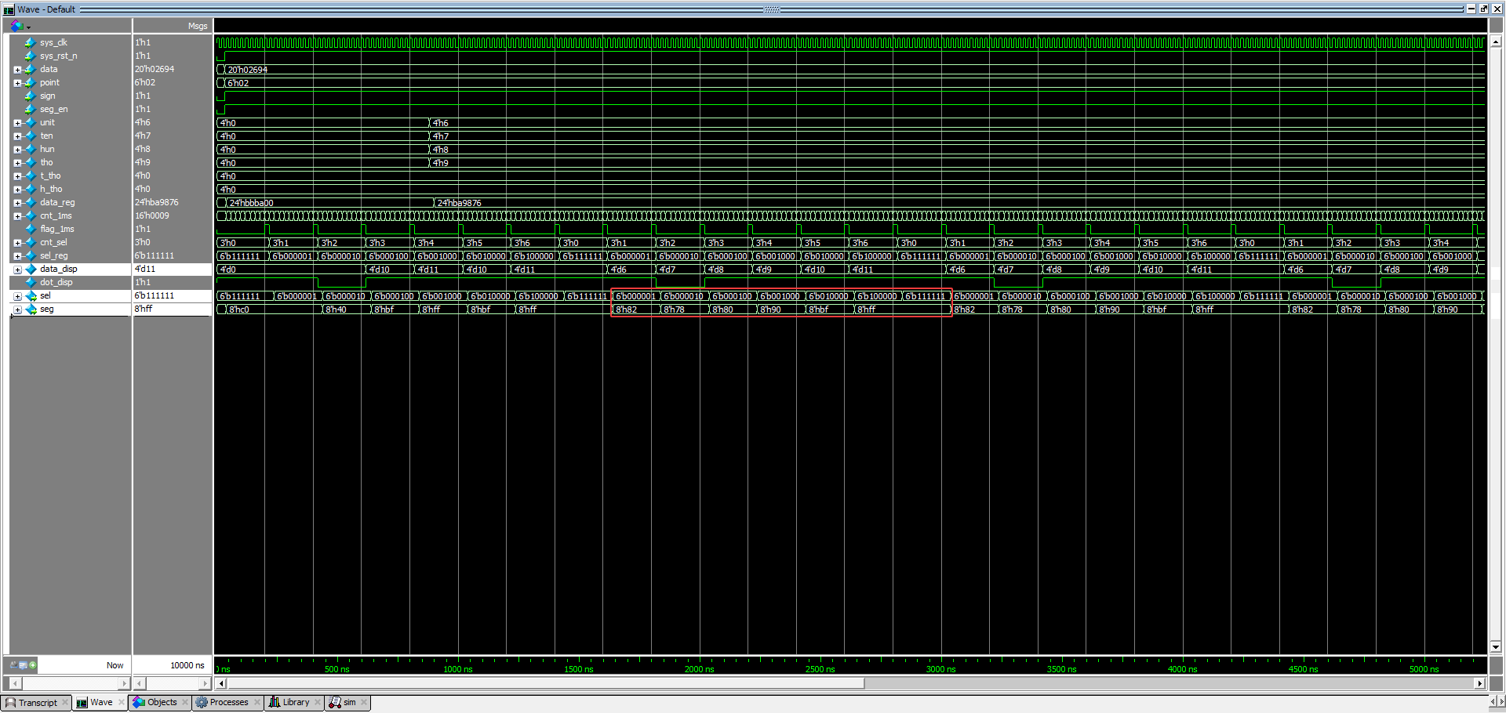
Task: Click the data_reg signal diamond icon
Action: [x=31, y=202]
